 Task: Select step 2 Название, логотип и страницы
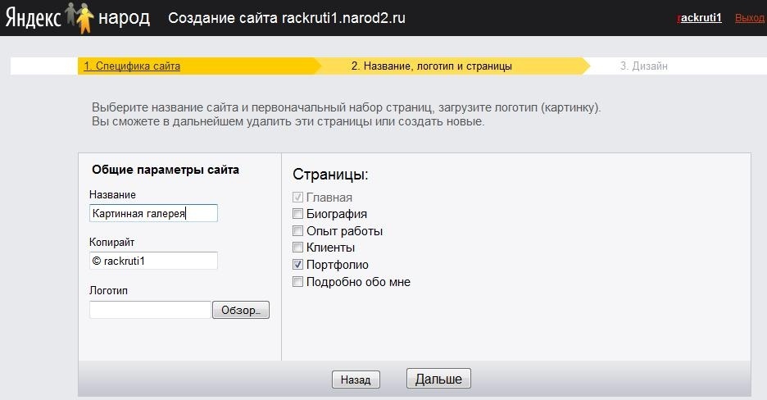(431, 66)
